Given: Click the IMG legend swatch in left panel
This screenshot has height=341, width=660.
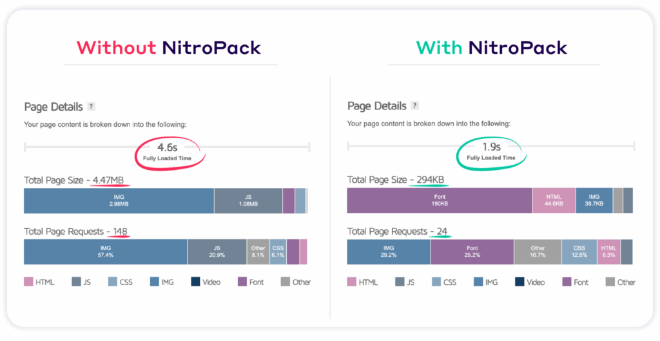Looking at the screenshot, I should (155, 282).
